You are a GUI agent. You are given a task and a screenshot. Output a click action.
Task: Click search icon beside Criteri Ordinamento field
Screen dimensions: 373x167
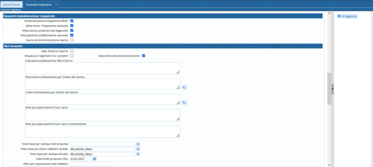tap(184, 103)
